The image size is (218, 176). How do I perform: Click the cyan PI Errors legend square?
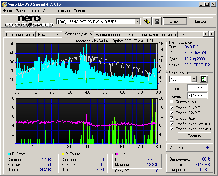pos(9,154)
